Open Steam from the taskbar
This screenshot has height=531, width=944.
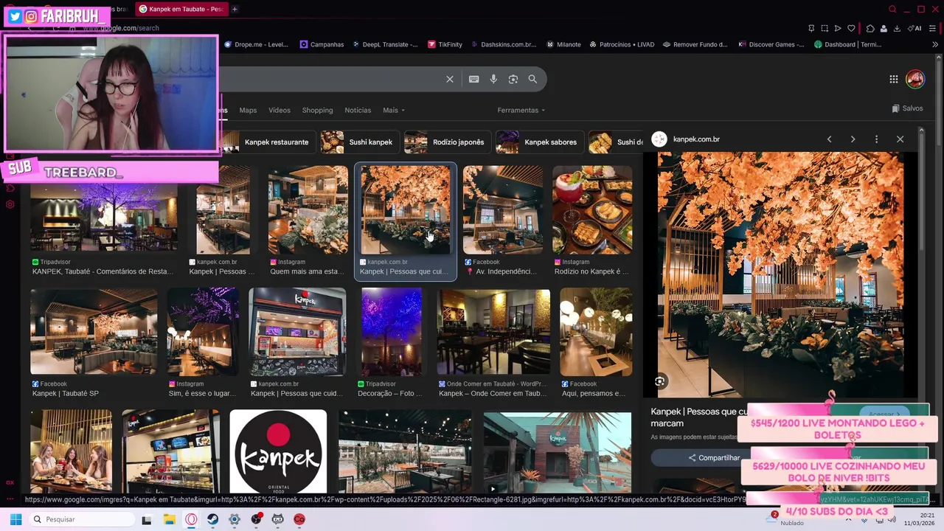212,519
